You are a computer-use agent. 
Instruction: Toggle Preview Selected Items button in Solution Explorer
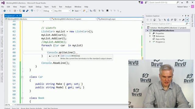click(187, 20)
